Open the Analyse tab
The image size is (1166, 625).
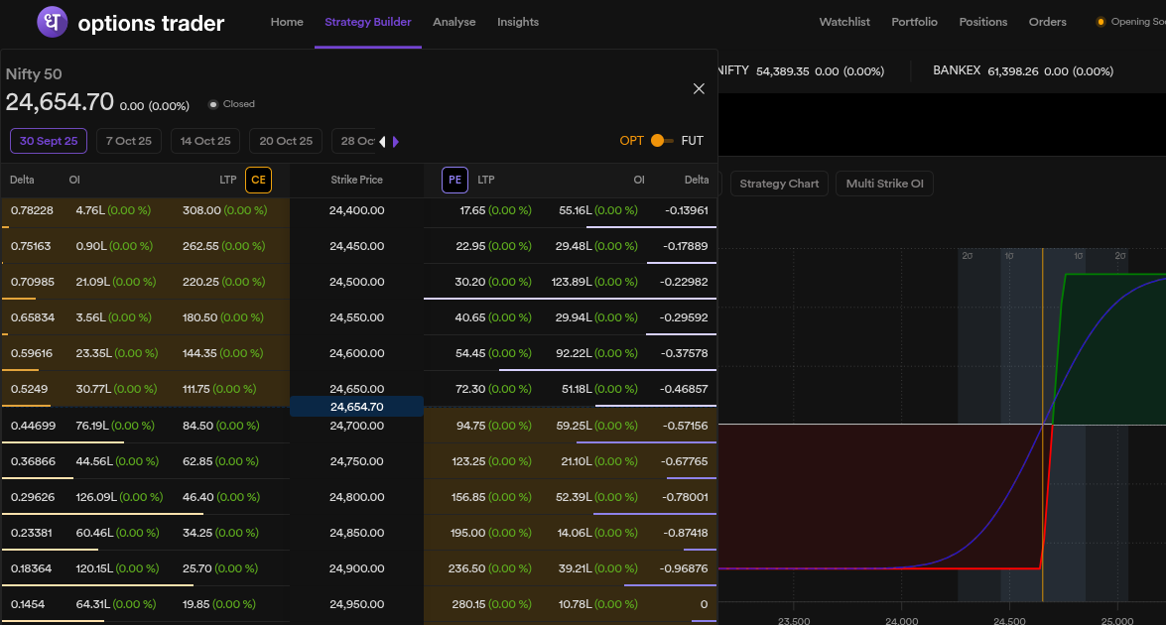click(x=454, y=22)
